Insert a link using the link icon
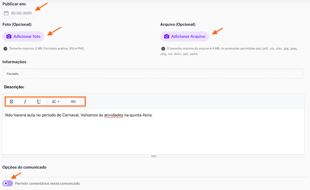 (73, 102)
